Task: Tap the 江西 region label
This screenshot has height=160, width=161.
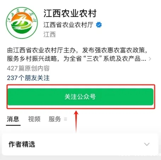Action: pyautogui.click(x=50, y=34)
